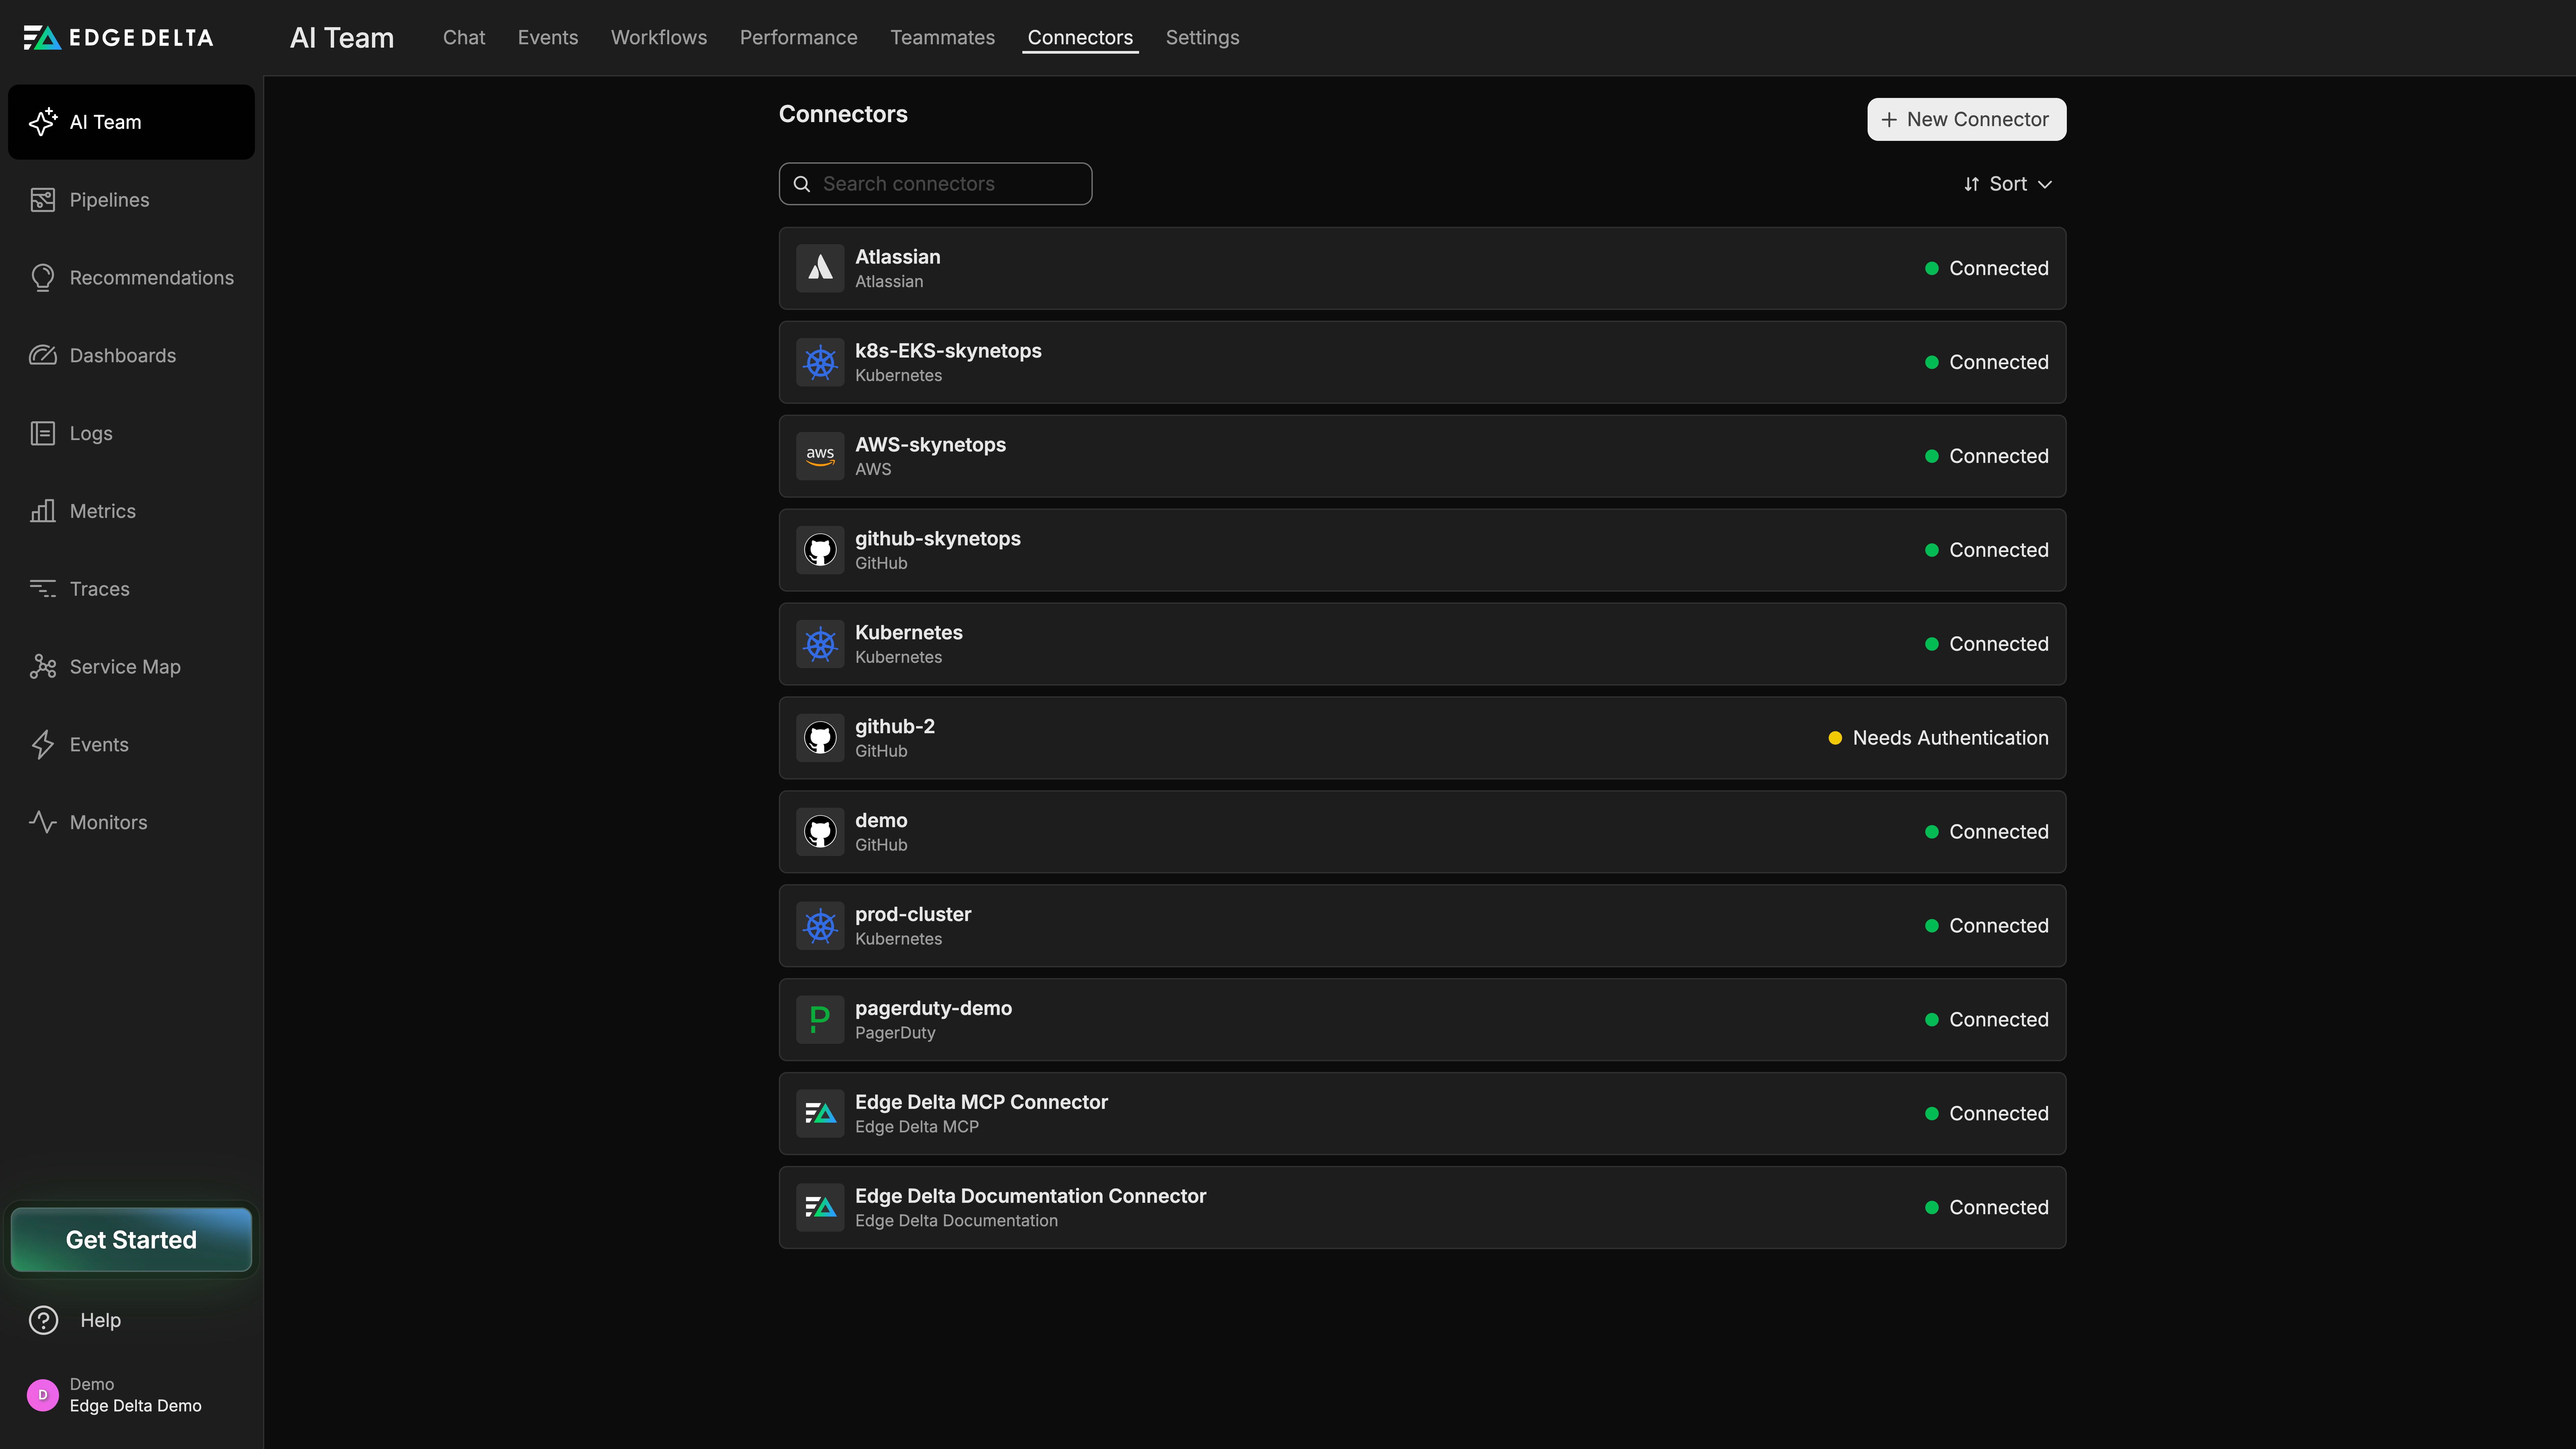Open the Service Map icon
Image resolution: width=2576 pixels, height=1449 pixels.
pos(43,667)
